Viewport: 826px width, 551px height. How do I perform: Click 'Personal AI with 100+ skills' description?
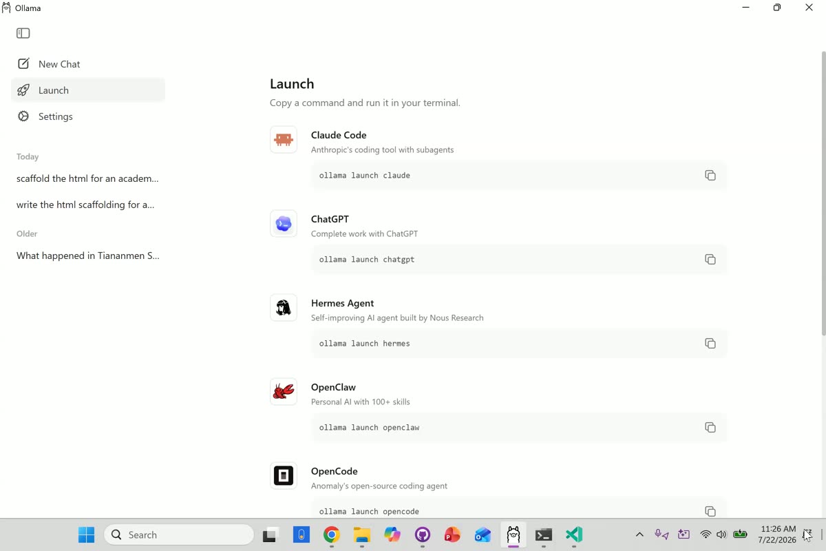tap(361, 402)
